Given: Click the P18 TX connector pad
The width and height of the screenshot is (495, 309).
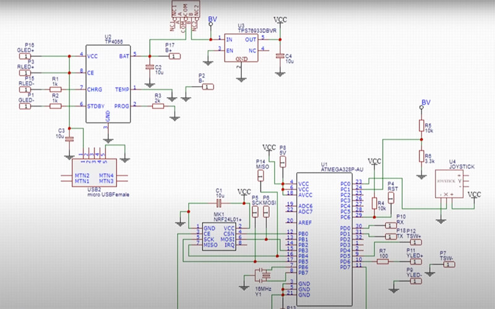Looking at the screenshot, I should click(391, 237).
